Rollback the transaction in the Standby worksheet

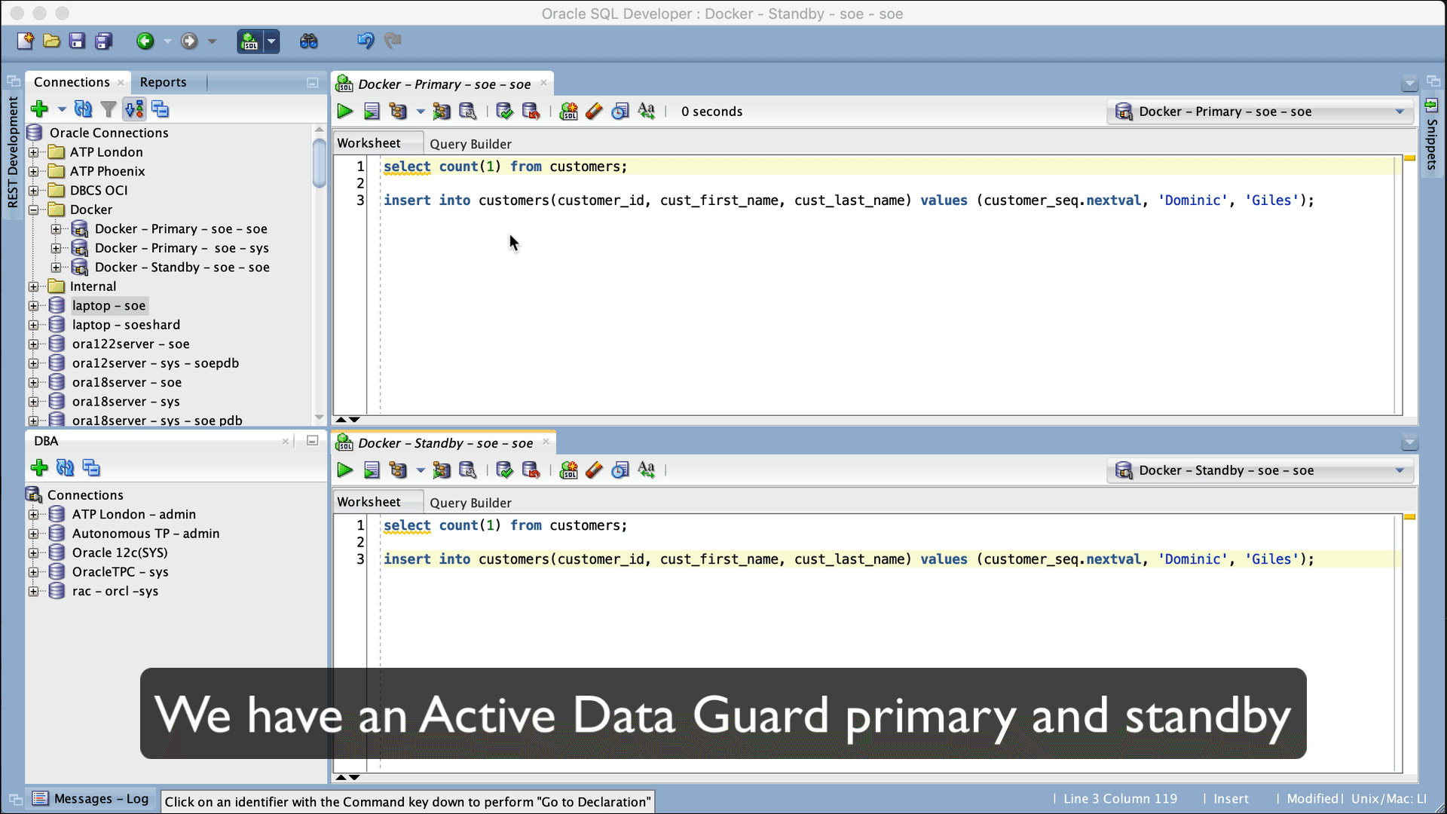[x=532, y=470]
